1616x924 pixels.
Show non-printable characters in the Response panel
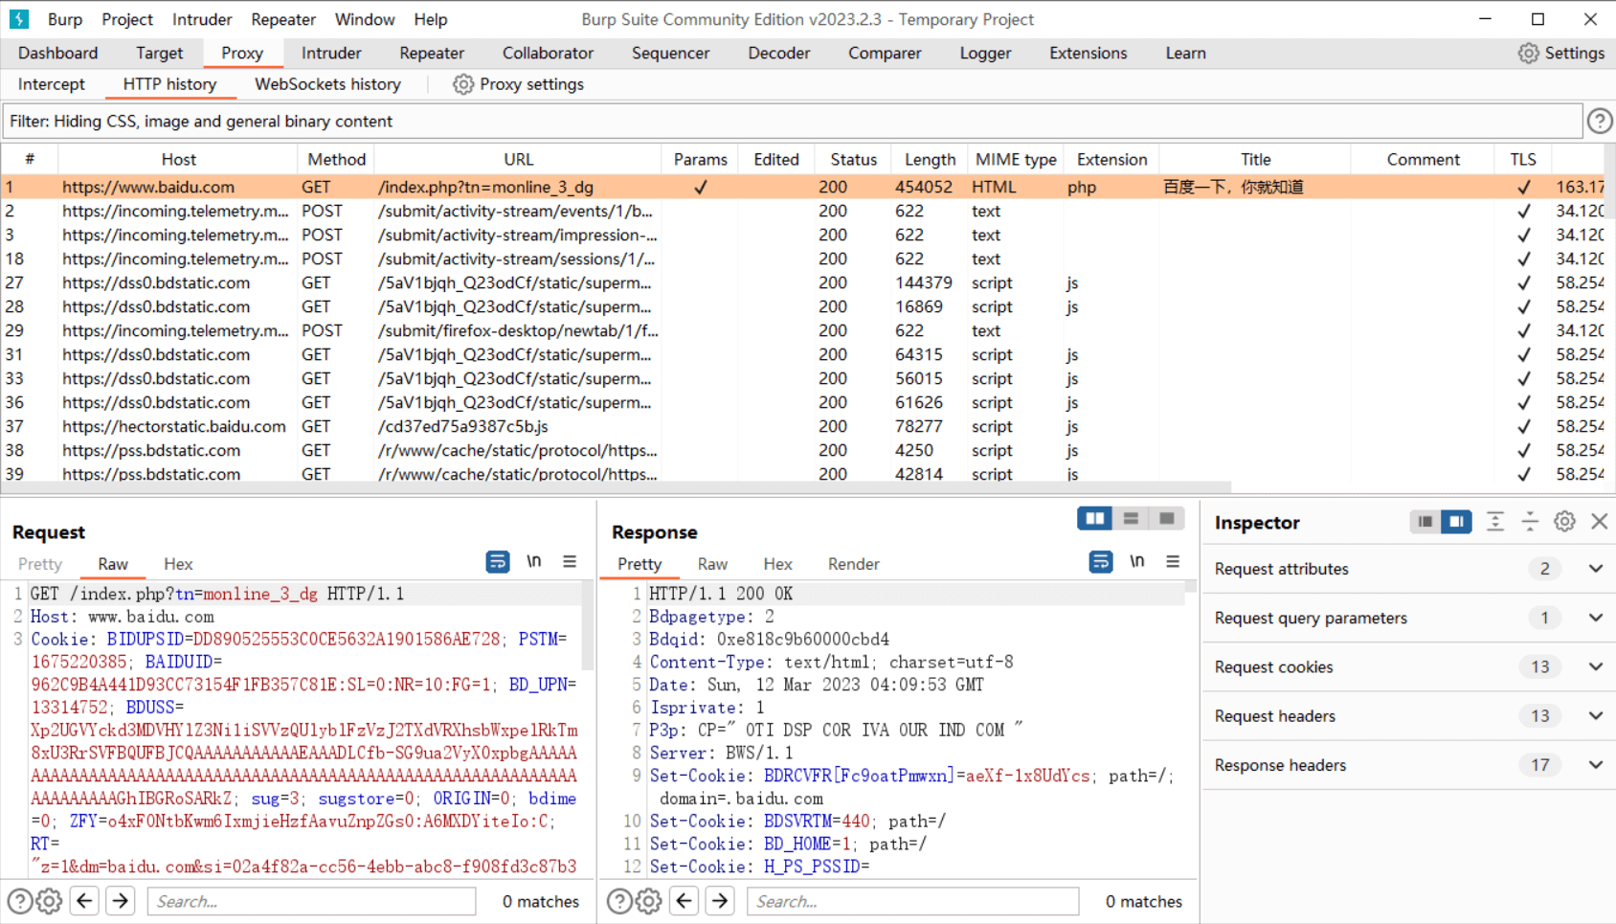[1136, 562]
